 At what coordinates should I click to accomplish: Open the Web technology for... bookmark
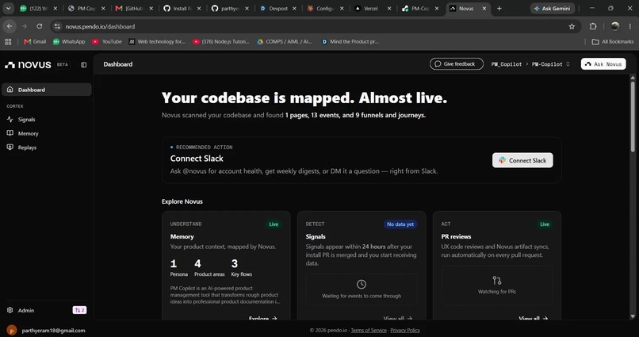(157, 41)
